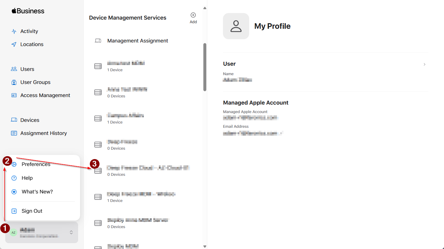Click the What's New star icon
Viewport: 444px width, 249px height.
tap(14, 192)
